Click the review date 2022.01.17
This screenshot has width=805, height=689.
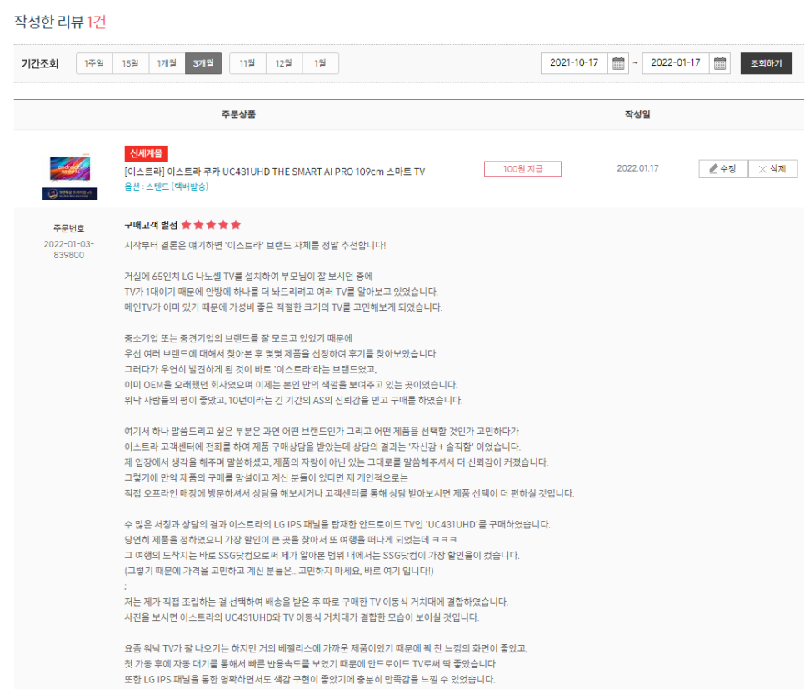click(x=637, y=168)
